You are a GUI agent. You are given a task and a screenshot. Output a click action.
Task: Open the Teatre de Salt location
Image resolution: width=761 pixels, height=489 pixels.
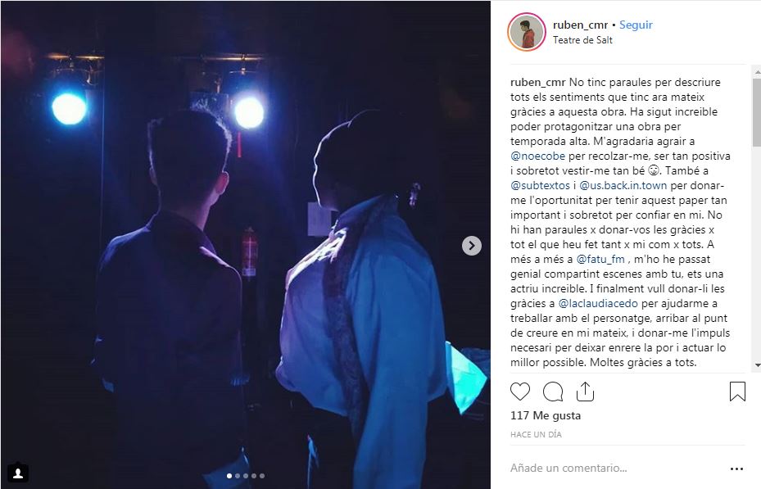(582, 40)
